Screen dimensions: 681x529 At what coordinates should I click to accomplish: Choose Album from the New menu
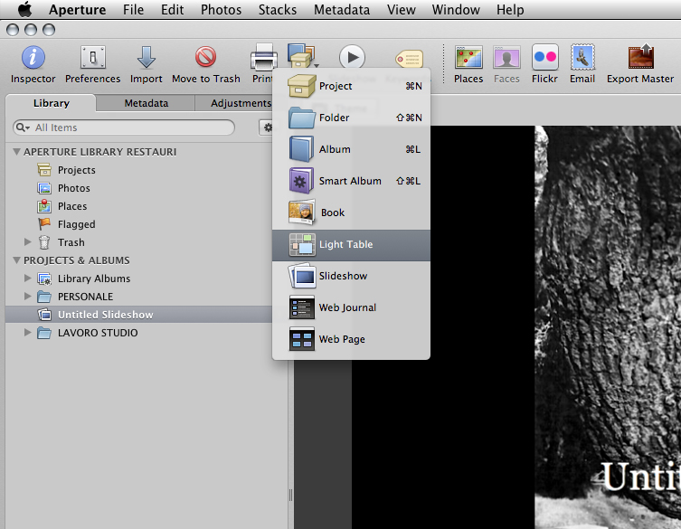(351, 149)
